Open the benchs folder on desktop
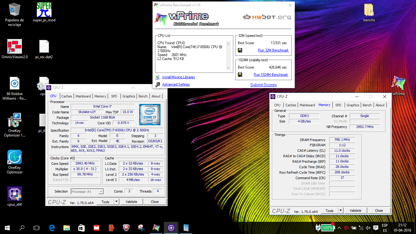Screen dimensions: 416x234 [x=369, y=13]
